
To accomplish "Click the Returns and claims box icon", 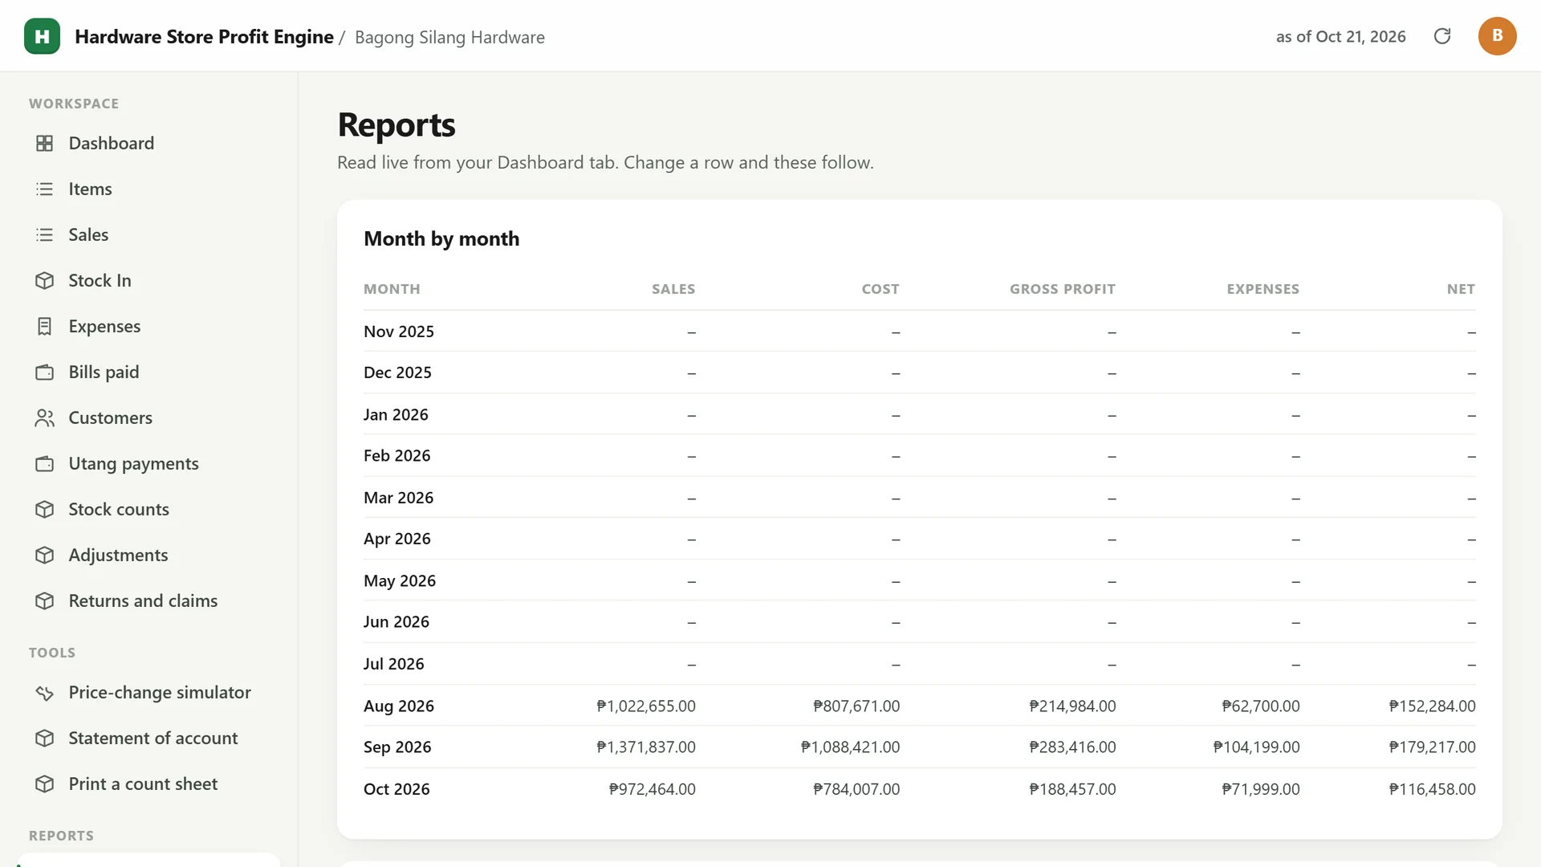I will (x=45, y=600).
